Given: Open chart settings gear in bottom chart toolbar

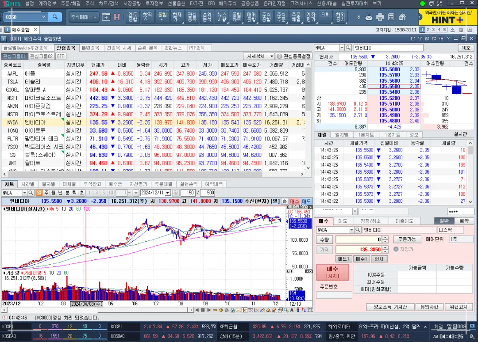Looking at the screenshot, I should click(227, 310).
